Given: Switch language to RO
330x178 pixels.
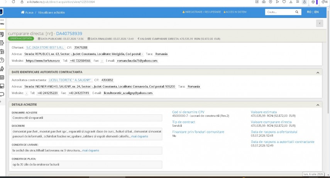Looking at the screenshot, I should (x=309, y=12).
